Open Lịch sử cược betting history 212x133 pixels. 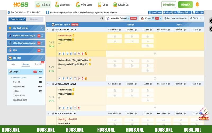[x=155, y=12]
